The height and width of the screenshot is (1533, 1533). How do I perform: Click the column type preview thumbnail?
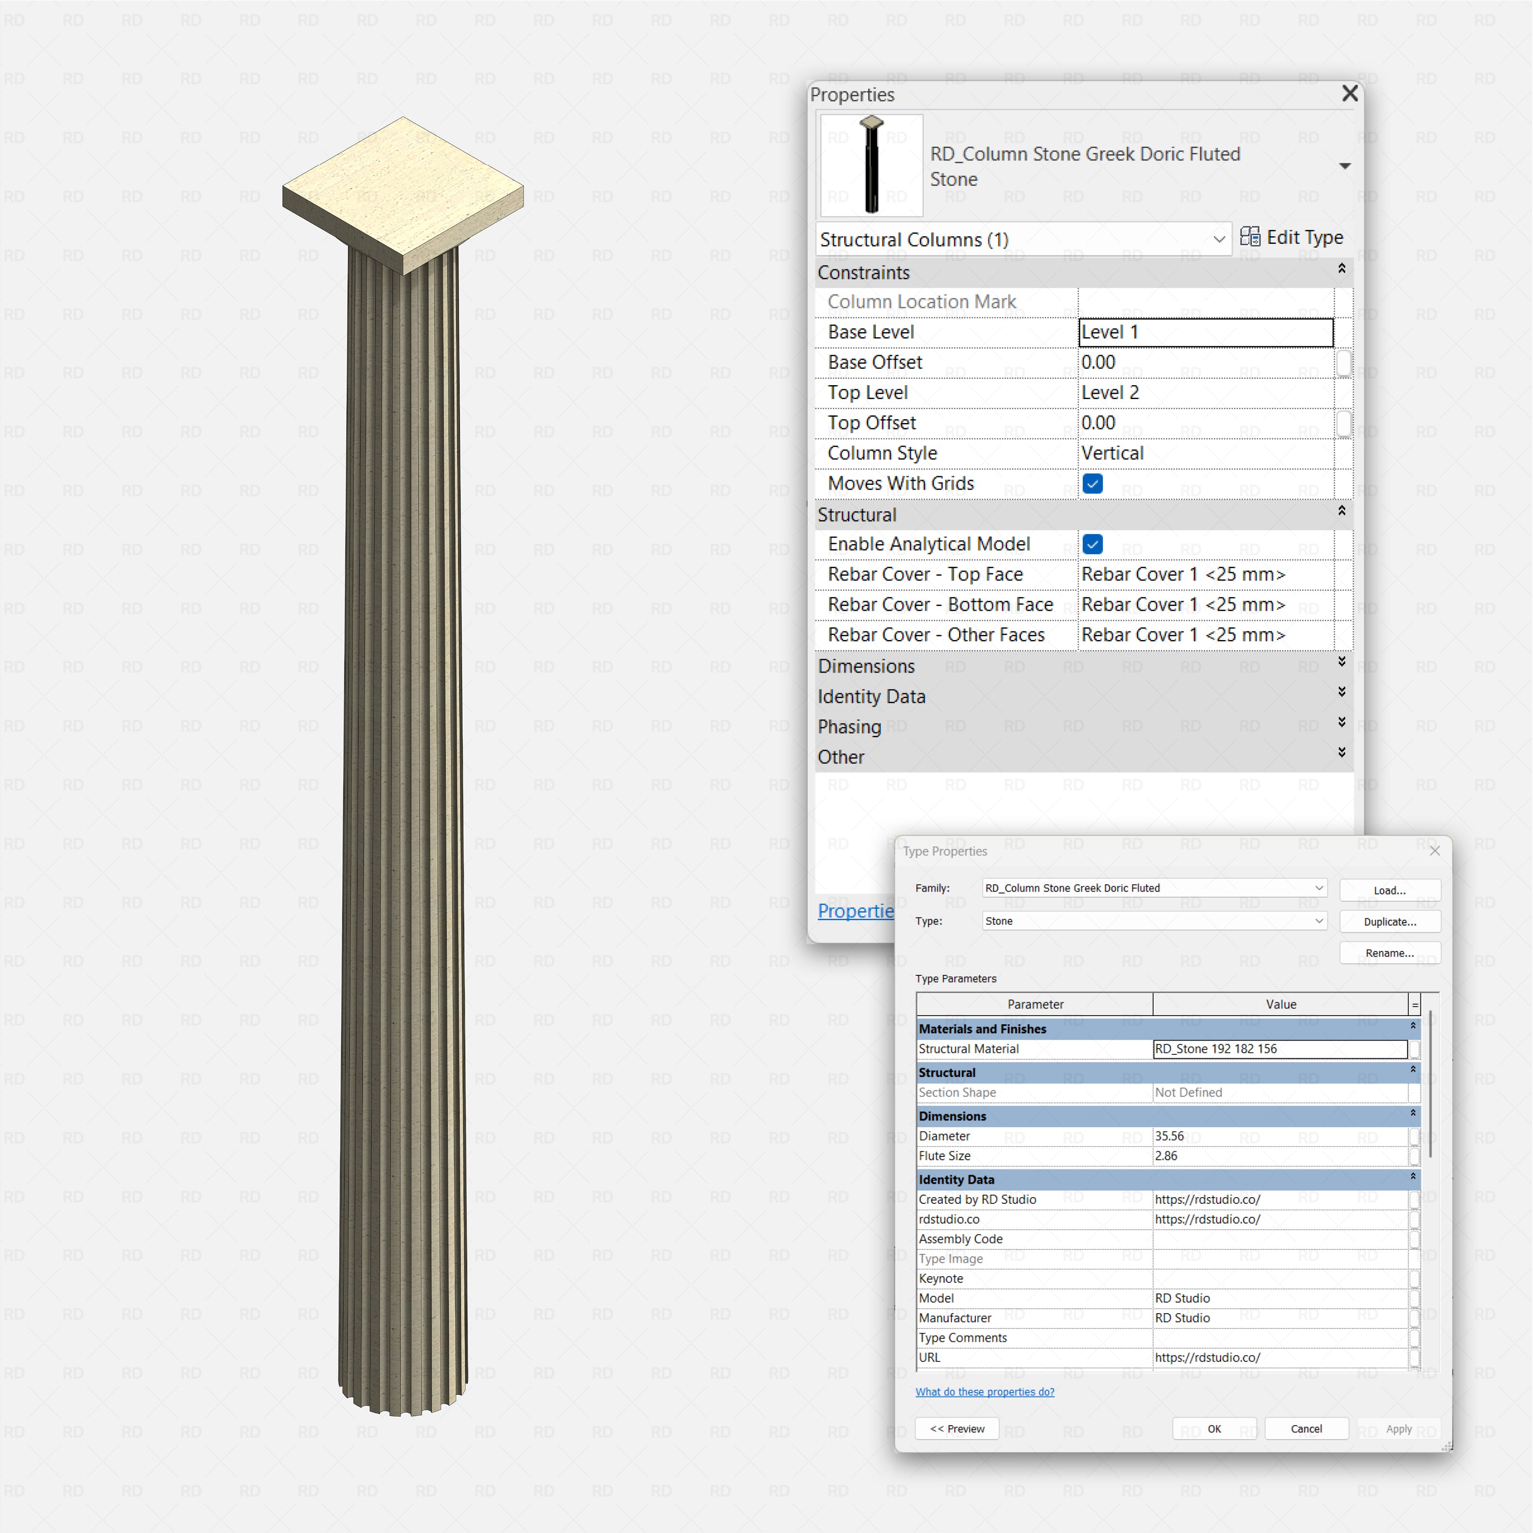[x=870, y=163]
